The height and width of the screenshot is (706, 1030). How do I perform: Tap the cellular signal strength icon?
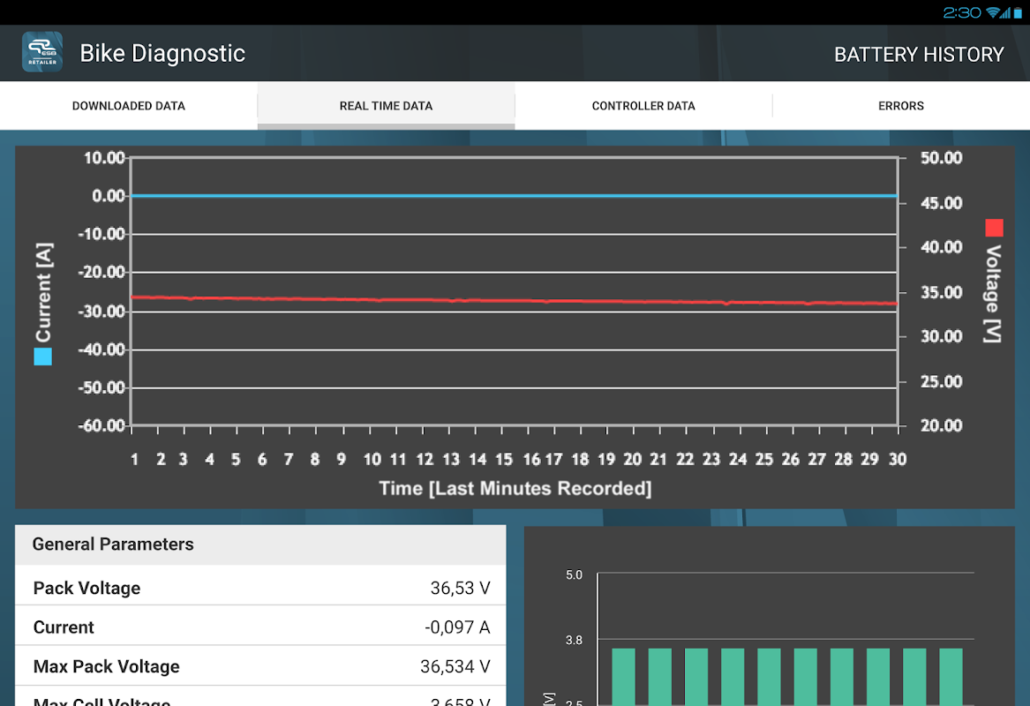tap(1006, 12)
